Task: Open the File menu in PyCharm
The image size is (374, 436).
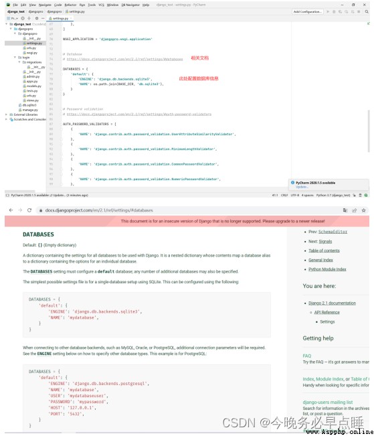Action: point(15,5)
